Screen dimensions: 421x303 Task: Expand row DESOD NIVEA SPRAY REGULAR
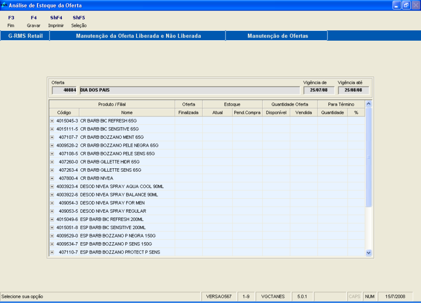52,211
